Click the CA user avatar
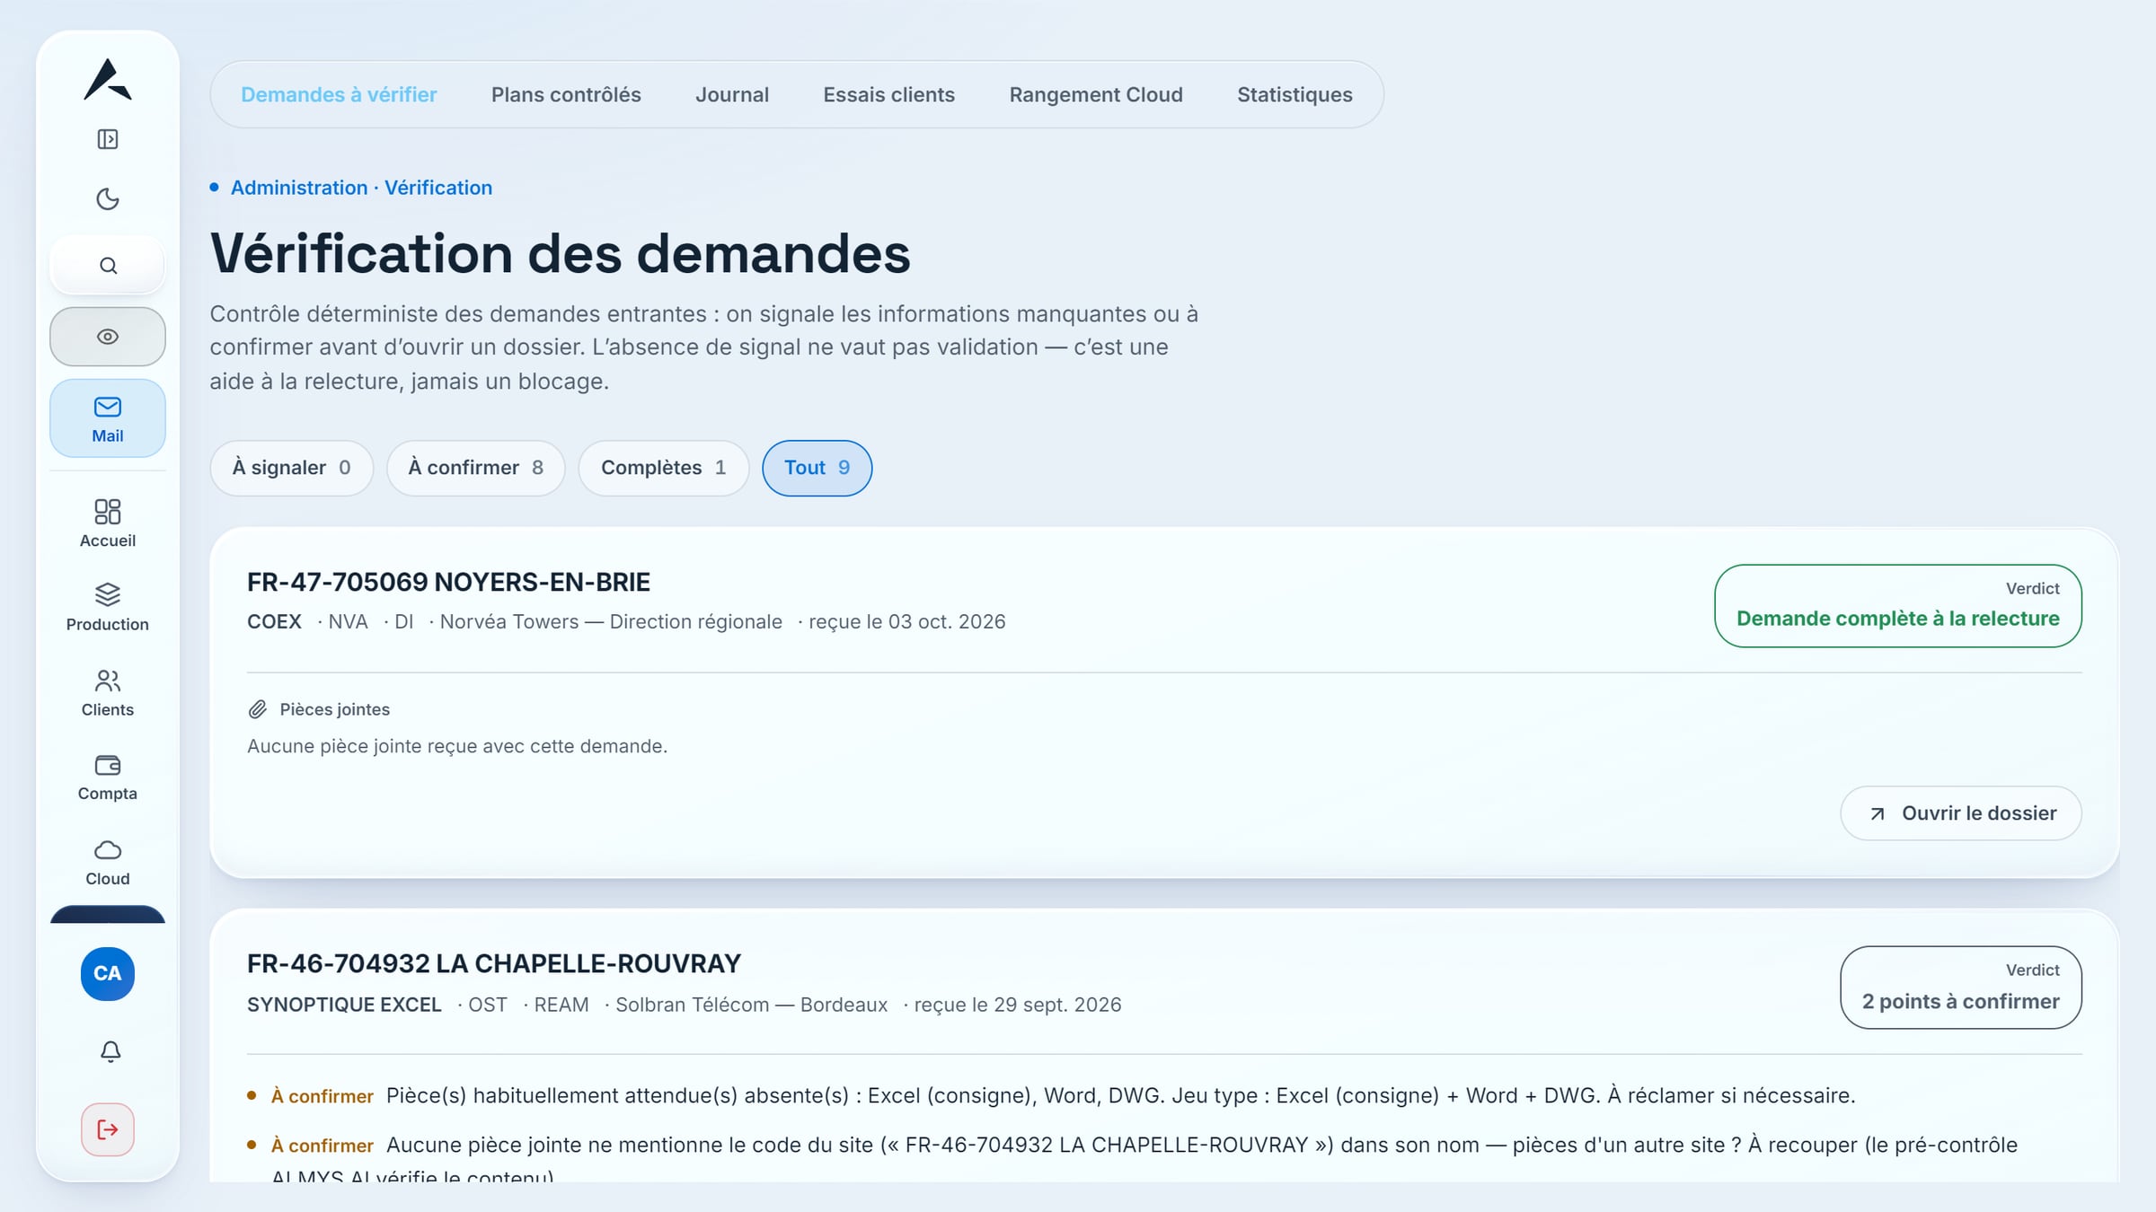The image size is (2156, 1212). coord(108,974)
